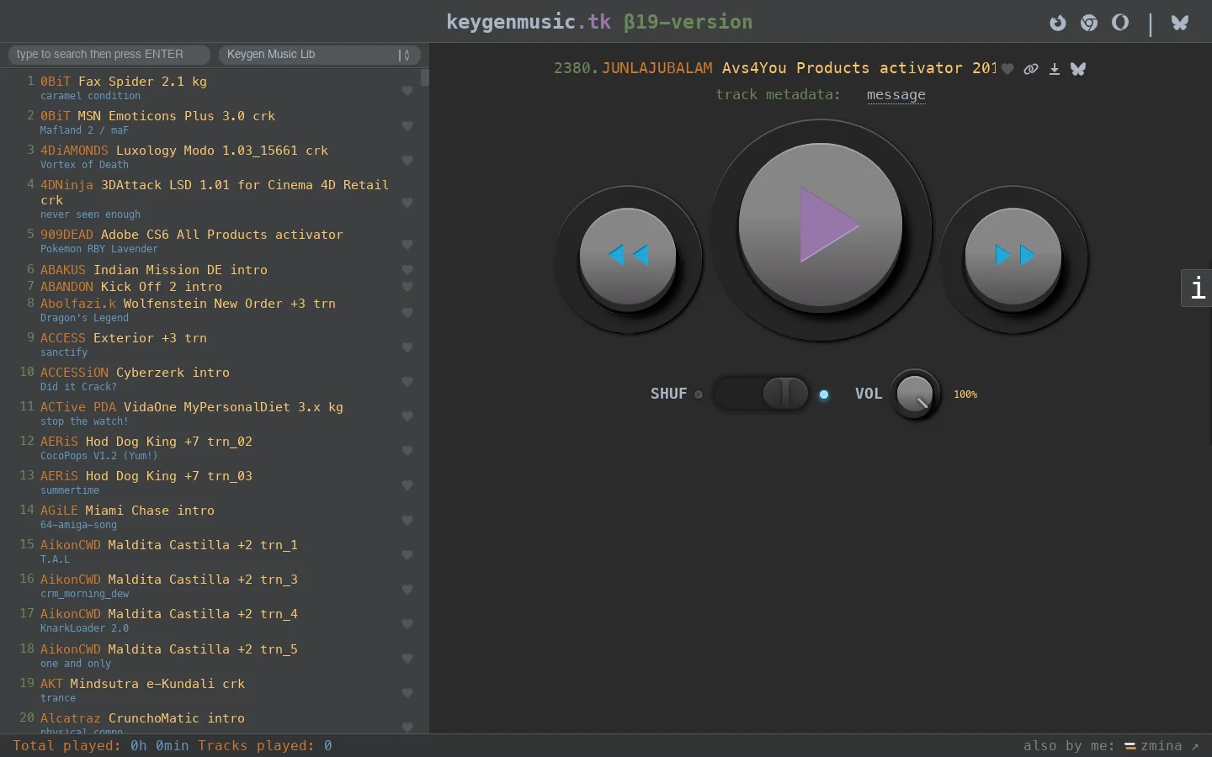Select track Abolfazi.k Wolfenstein New Order +3 trn
Viewport: 1212px width, 757px height.
(188, 304)
